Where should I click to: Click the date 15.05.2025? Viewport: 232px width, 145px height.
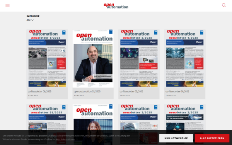[x=125, y=96]
